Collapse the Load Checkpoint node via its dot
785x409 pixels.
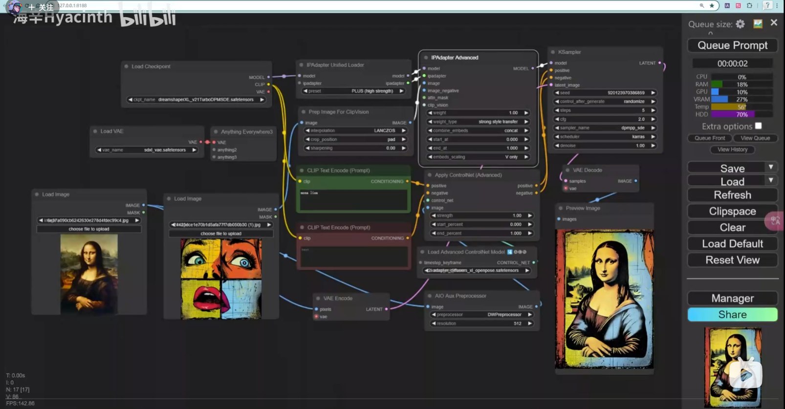(x=127, y=66)
